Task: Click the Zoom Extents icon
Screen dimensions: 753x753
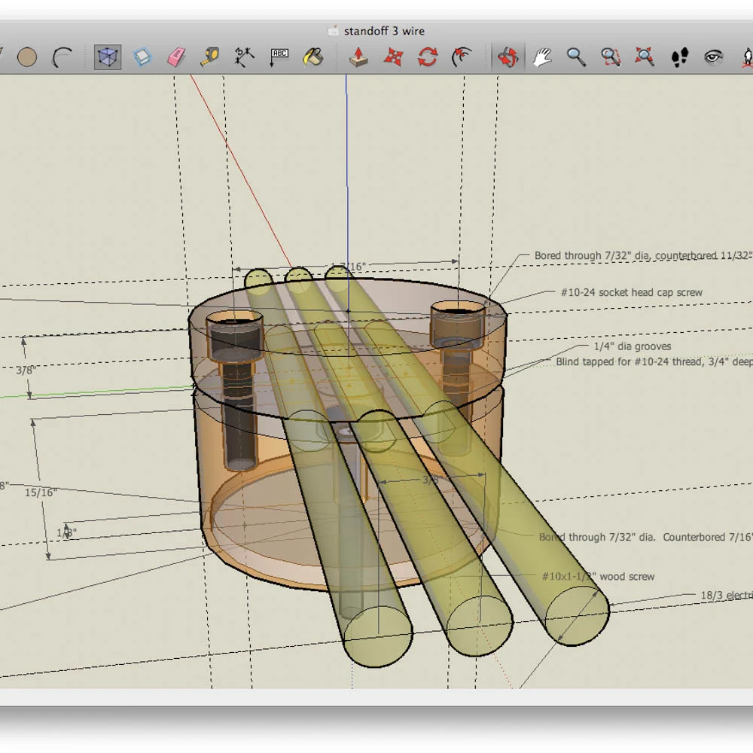Action: click(x=645, y=58)
